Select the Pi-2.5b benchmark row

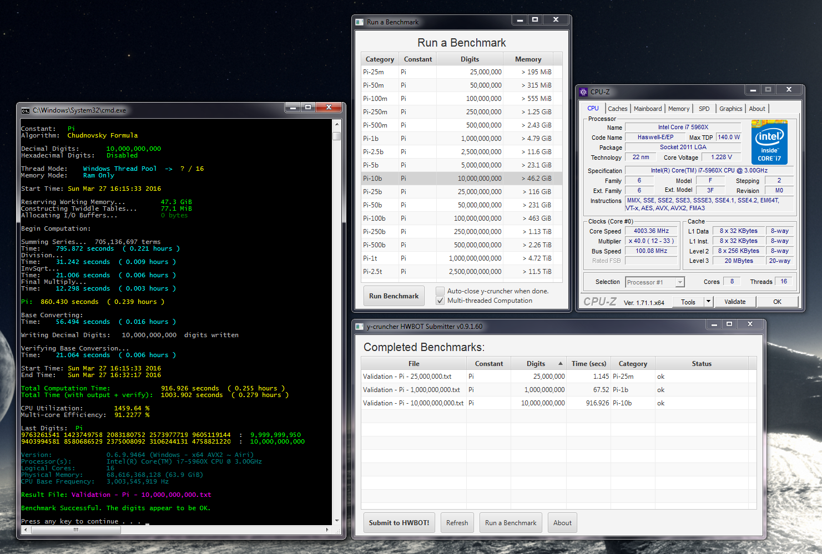[x=461, y=152]
